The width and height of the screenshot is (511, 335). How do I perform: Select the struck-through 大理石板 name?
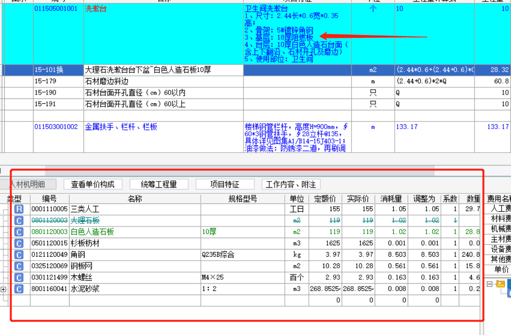click(85, 220)
